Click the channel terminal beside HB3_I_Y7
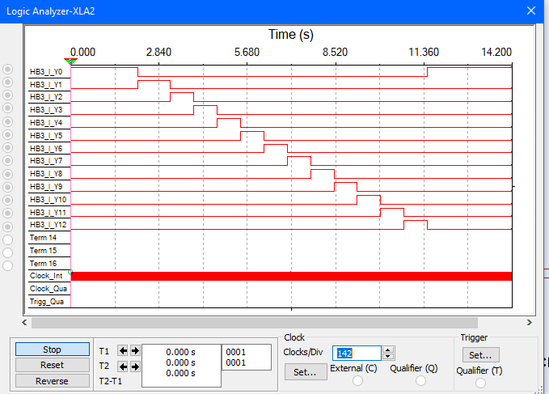549x394 pixels. pos(8,161)
